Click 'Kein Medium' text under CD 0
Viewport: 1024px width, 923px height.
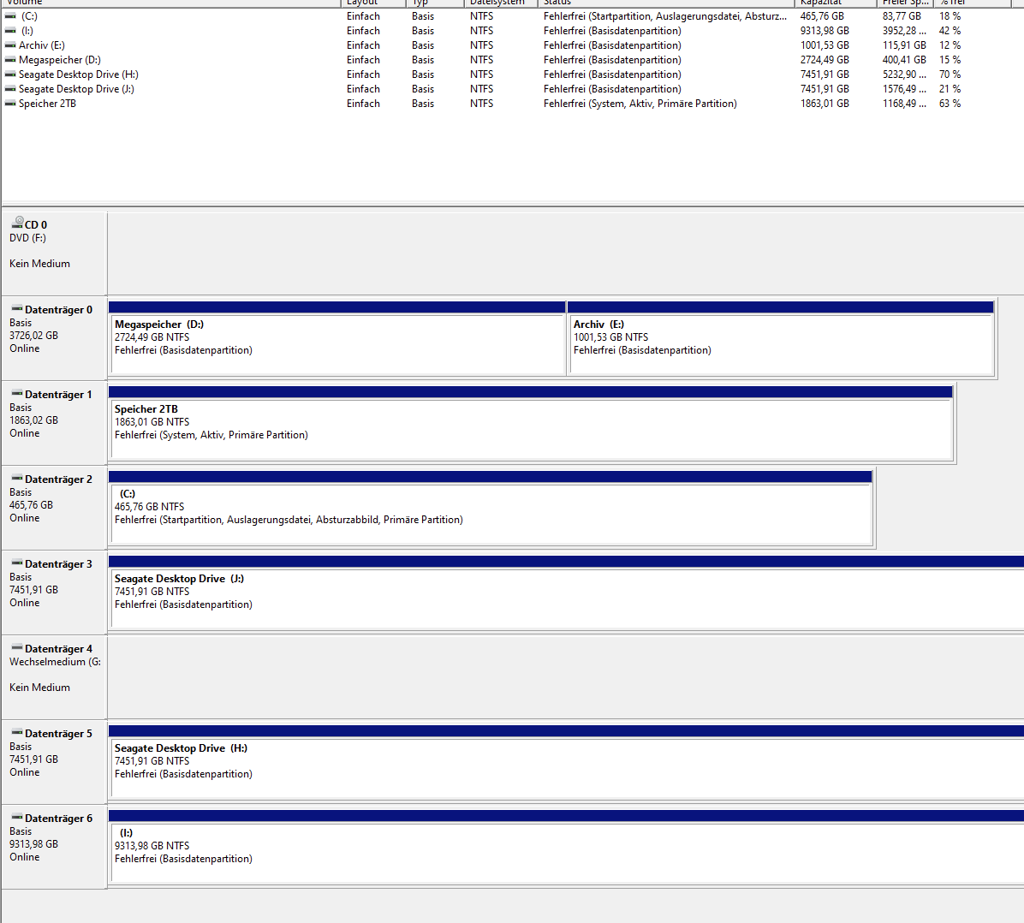(40, 263)
